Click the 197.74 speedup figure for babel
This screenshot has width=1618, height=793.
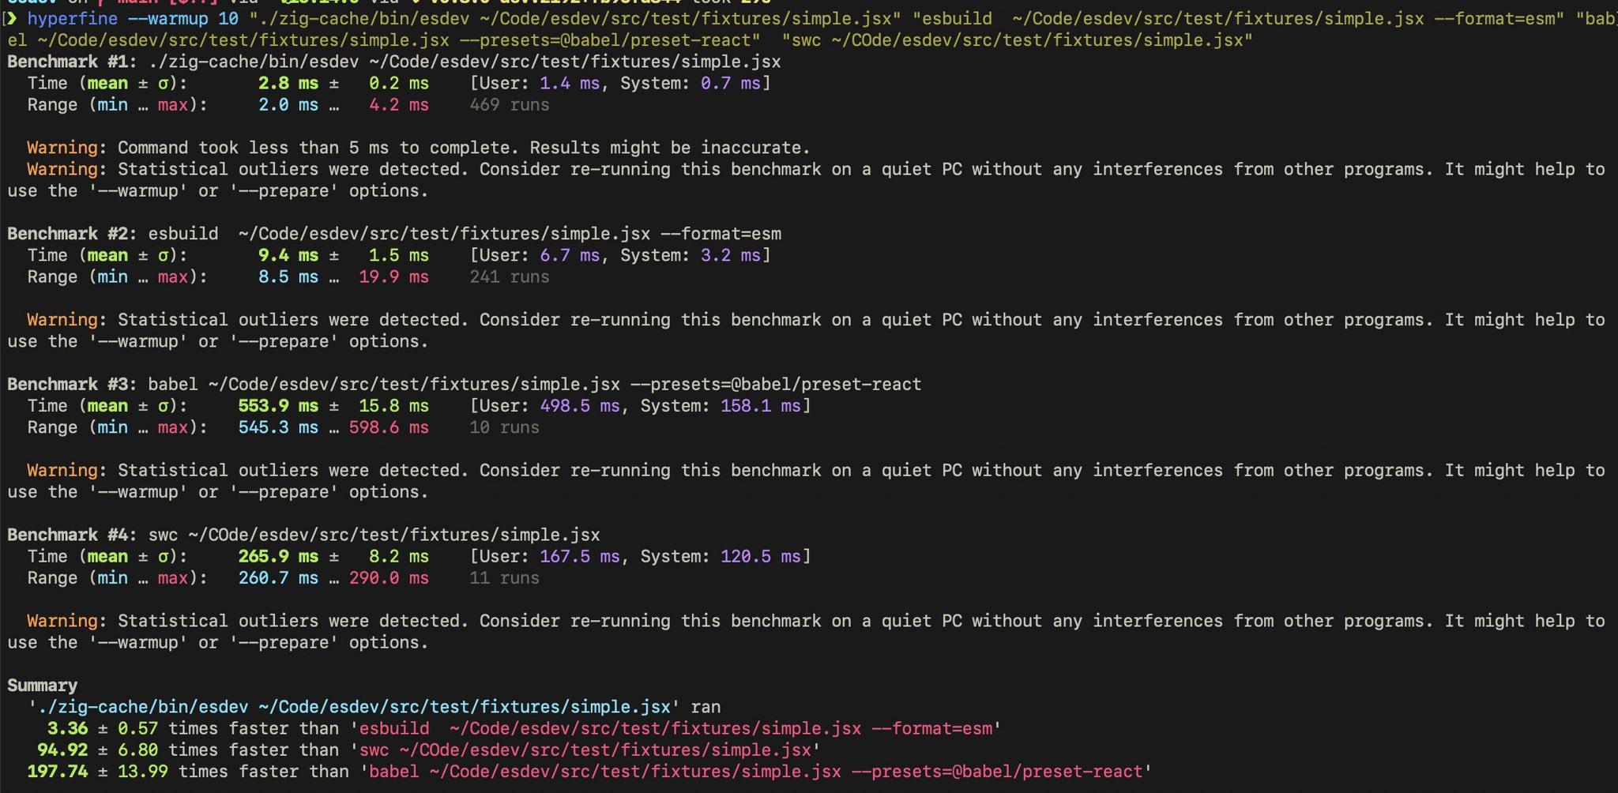click(57, 771)
